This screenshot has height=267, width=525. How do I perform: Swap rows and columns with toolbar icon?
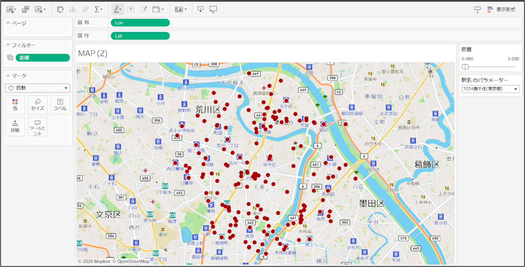(60, 10)
